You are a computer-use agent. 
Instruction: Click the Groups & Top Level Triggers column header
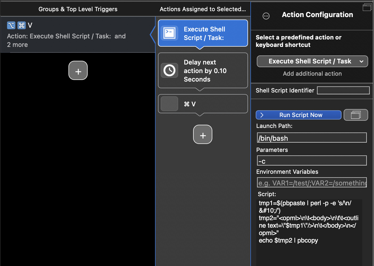tap(78, 9)
